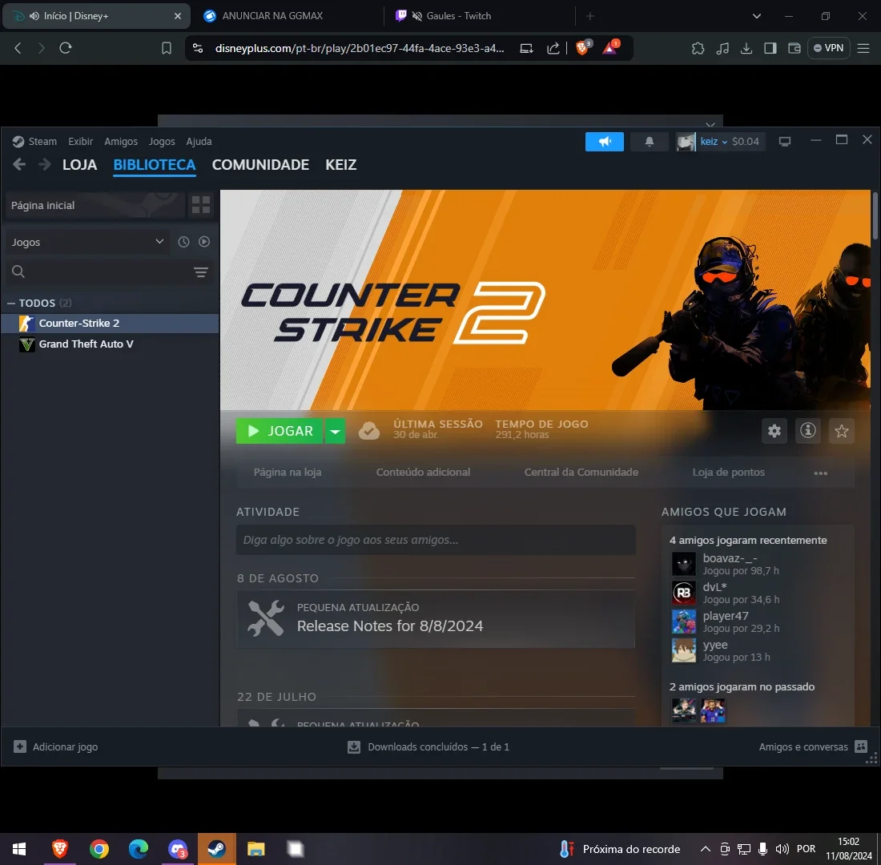Image resolution: width=881 pixels, height=865 pixels.
Task: Show hidden system tray icons
Action: 706,849
